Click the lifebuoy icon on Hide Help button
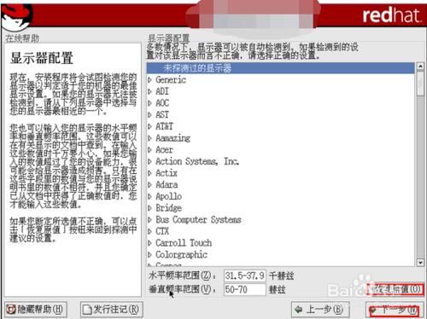Screen dimensions: 427x319 click(x=12, y=310)
